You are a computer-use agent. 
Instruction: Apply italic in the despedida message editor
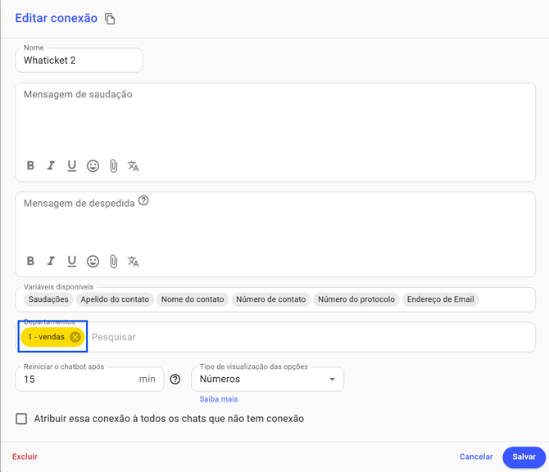(x=51, y=261)
